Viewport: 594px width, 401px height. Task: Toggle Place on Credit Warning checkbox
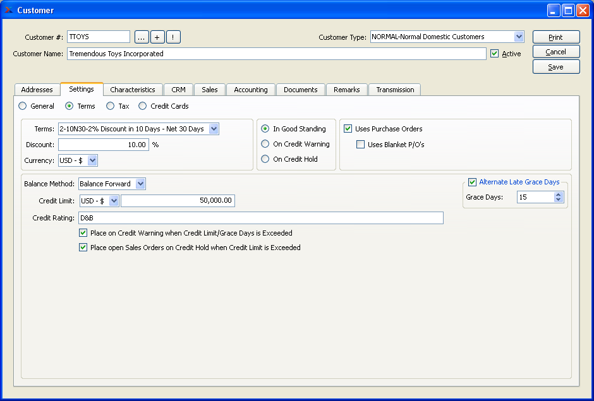(x=83, y=233)
